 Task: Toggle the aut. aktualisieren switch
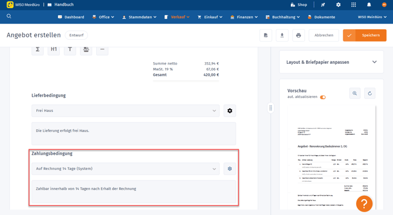click(323, 97)
